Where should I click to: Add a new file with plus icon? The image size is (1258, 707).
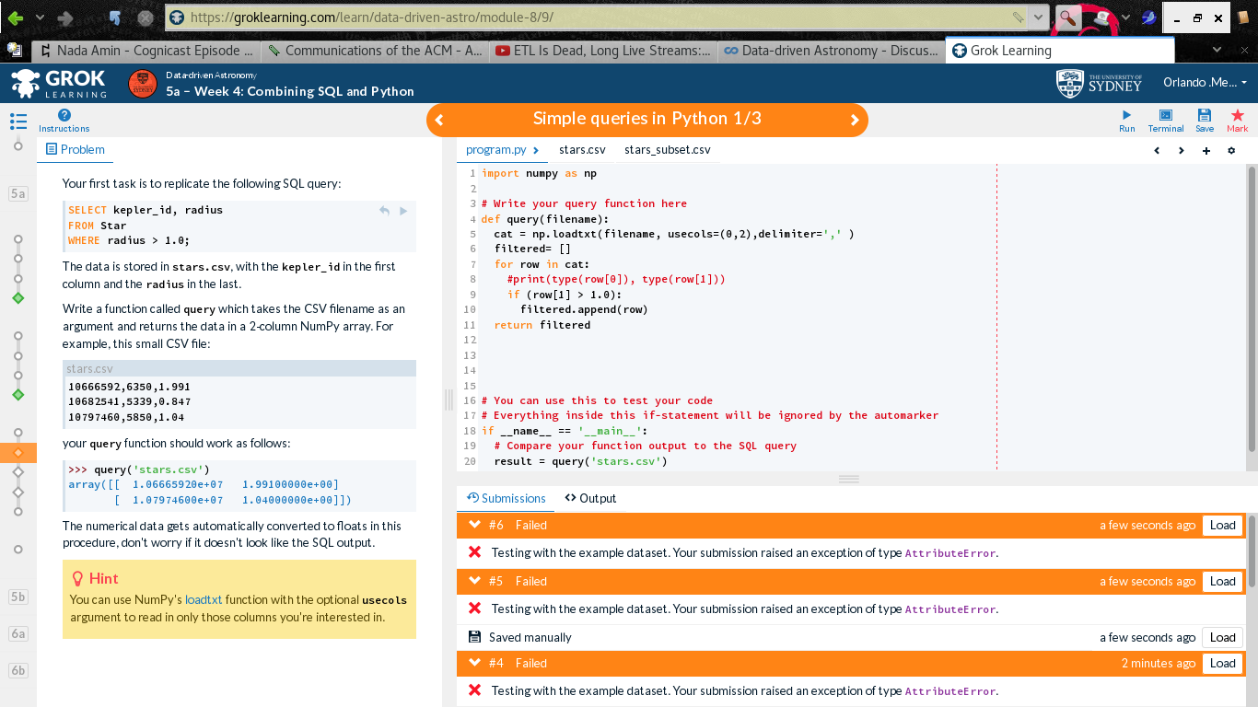(x=1206, y=150)
